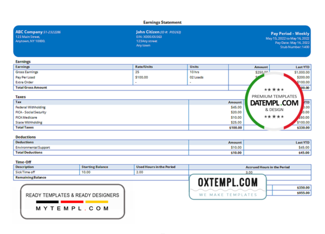Select 'Pay Period – Weekly' heading
The height and width of the screenshot is (234, 325).
pos(290,34)
